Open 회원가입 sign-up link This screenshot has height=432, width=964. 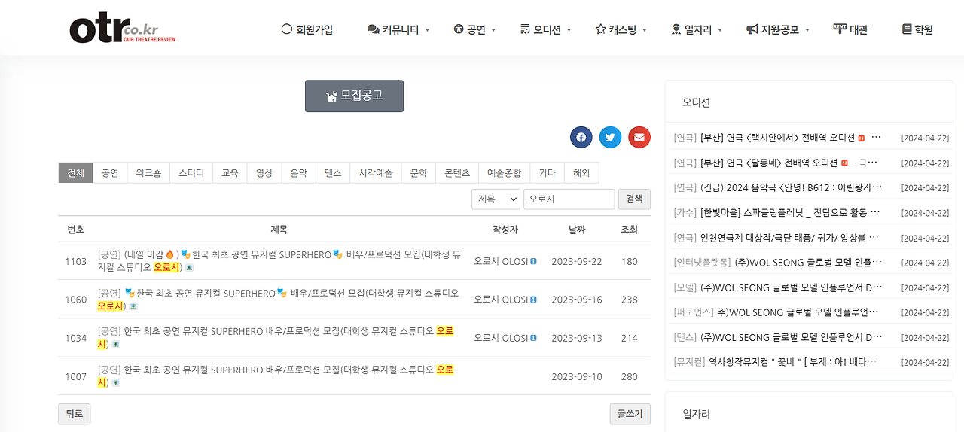pos(307,29)
